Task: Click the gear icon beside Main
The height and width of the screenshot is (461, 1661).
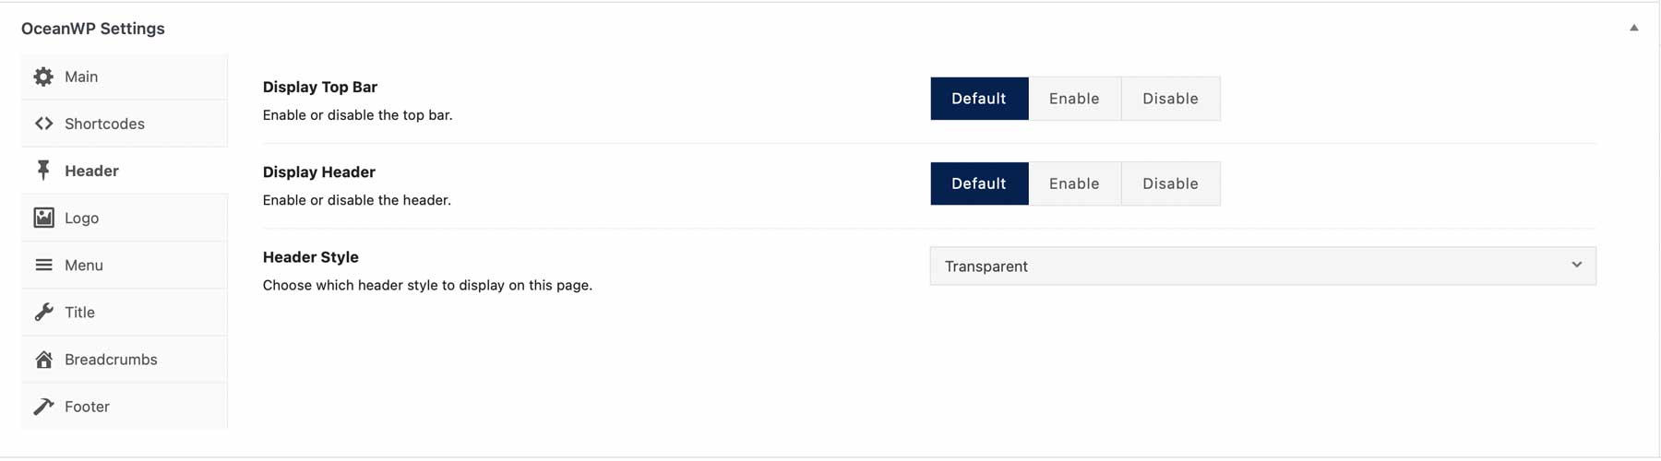Action: click(x=43, y=77)
